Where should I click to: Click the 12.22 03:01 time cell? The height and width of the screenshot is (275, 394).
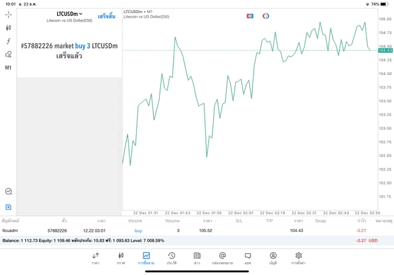point(94,231)
